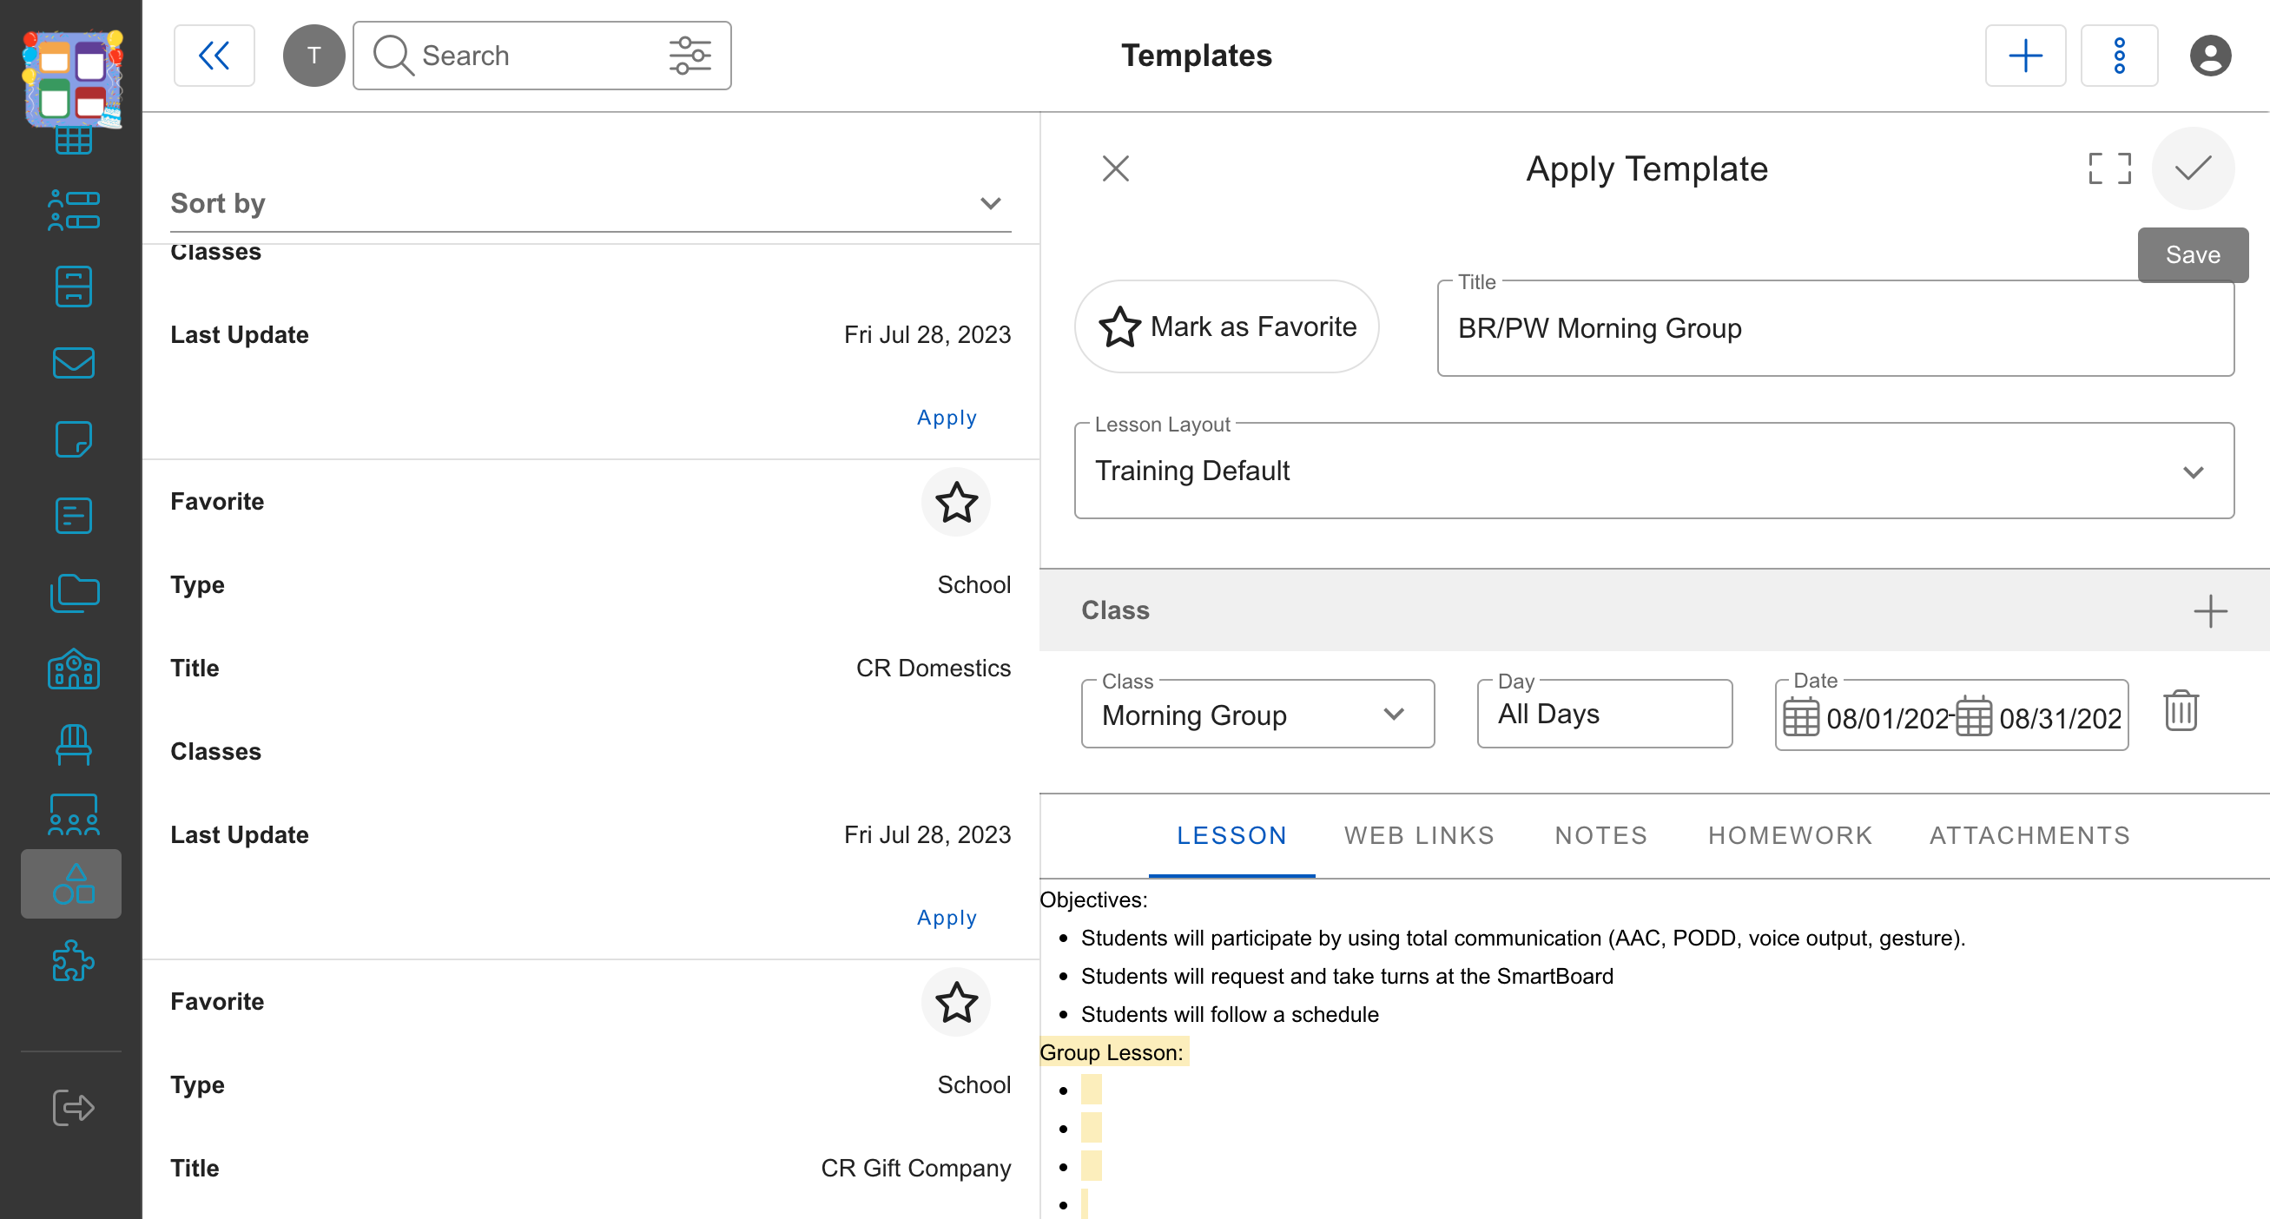Click the checkmark Save button
2270x1219 pixels.
tap(2193, 168)
